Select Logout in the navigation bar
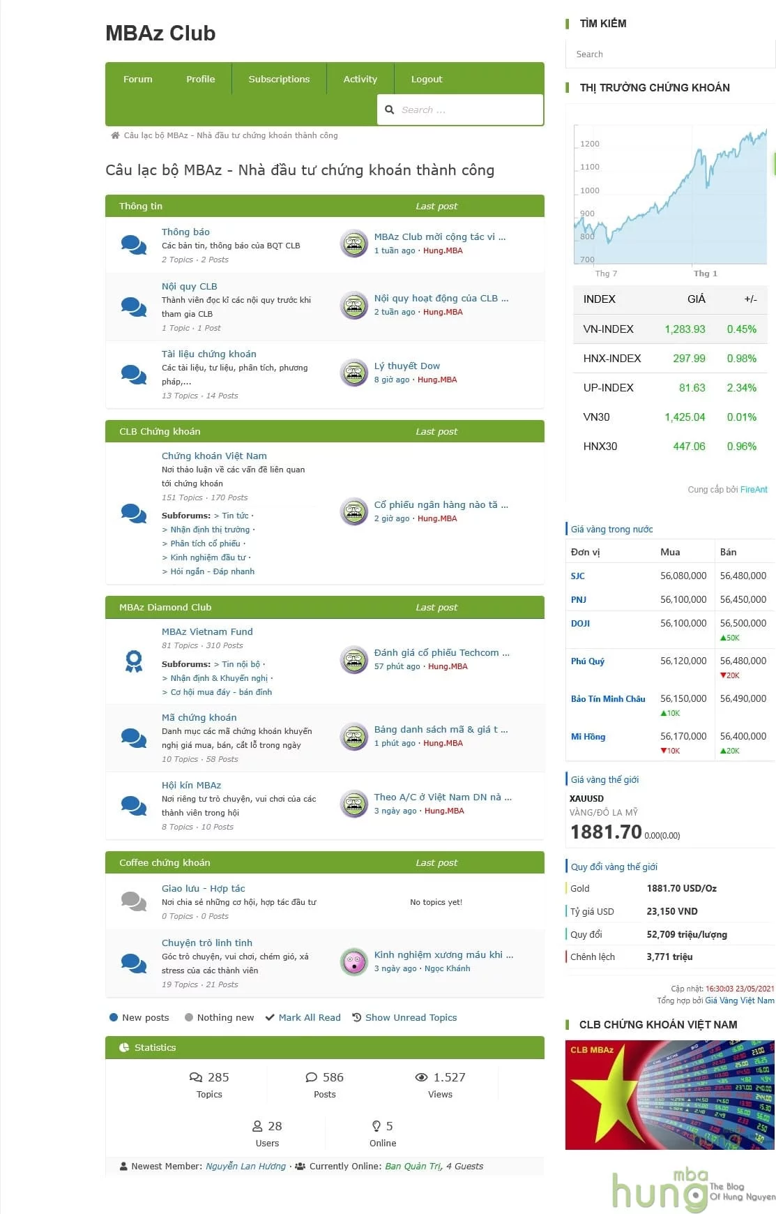 pyautogui.click(x=427, y=79)
